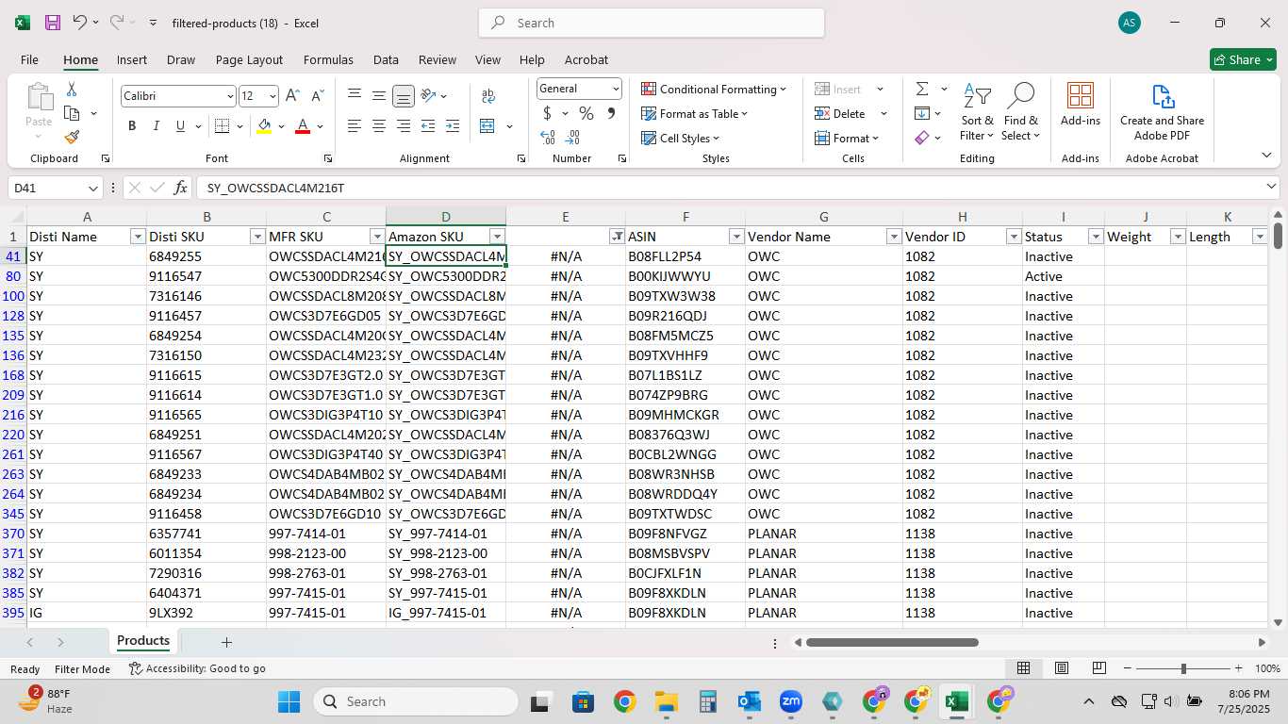The height and width of the screenshot is (724, 1288).
Task: Add a new sheet with plus button
Action: pos(226,642)
